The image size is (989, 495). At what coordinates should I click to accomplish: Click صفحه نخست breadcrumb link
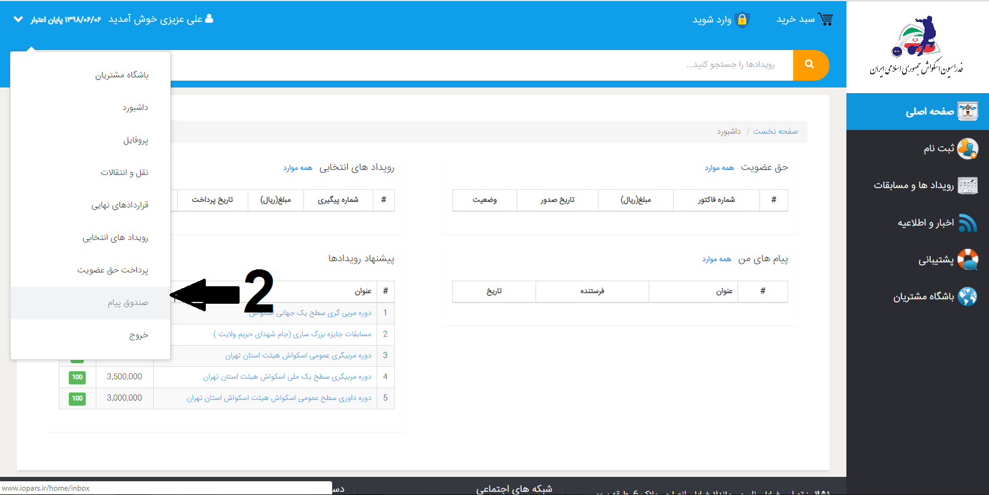point(775,131)
